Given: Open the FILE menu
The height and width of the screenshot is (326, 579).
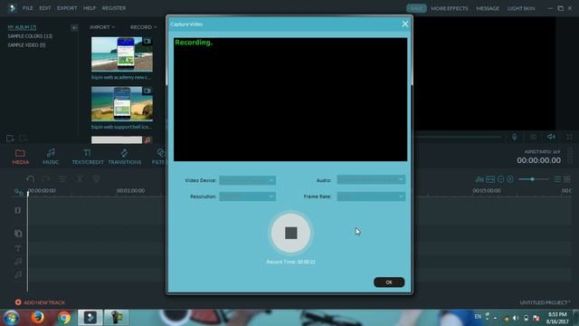Looking at the screenshot, I should point(28,8).
